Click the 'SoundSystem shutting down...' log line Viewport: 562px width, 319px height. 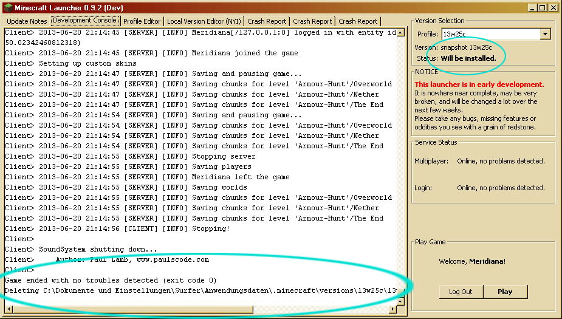(x=81, y=250)
